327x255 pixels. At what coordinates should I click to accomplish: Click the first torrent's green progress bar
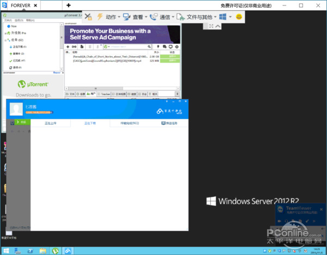tap(170, 56)
